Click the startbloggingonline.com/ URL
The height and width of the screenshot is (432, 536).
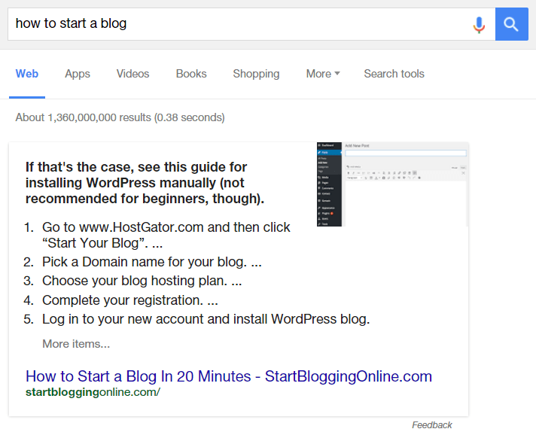93,392
